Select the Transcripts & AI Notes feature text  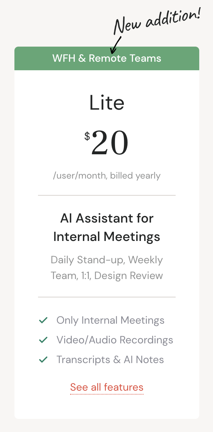pos(110,360)
